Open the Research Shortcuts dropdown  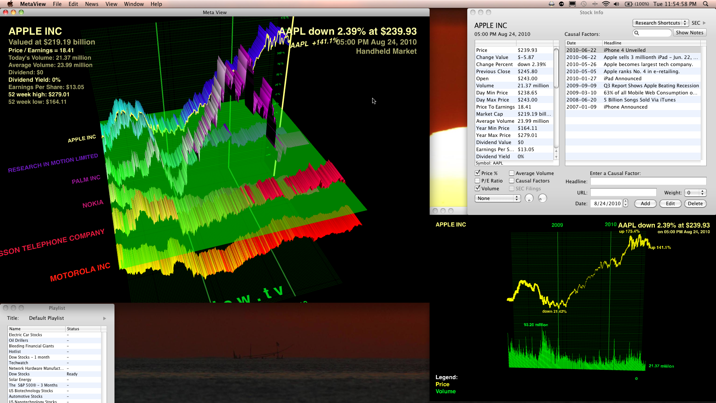click(660, 23)
